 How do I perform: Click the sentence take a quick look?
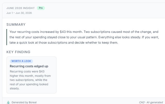(x=64, y=43)
